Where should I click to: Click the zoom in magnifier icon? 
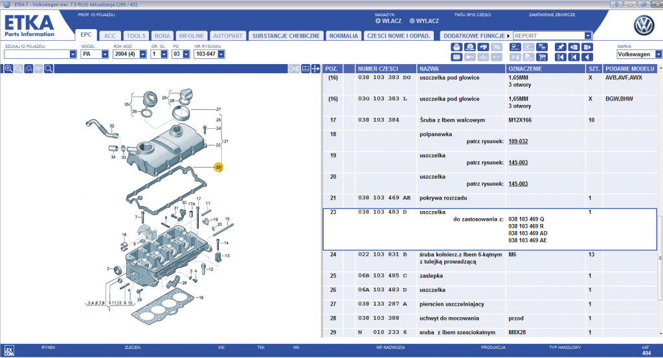click(x=8, y=69)
